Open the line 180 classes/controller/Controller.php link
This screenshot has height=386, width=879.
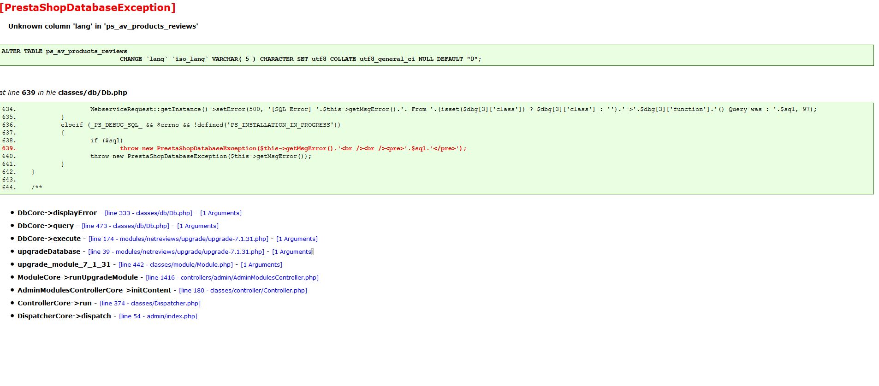coord(243,291)
